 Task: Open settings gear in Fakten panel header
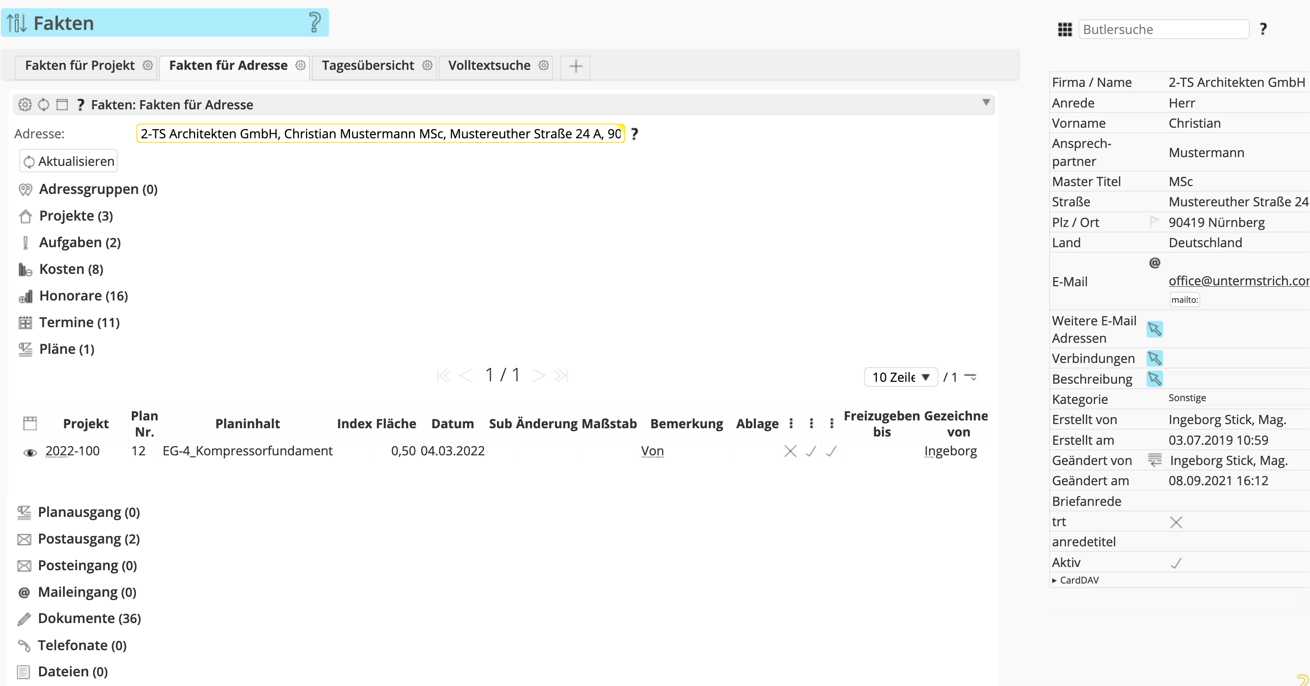point(24,105)
